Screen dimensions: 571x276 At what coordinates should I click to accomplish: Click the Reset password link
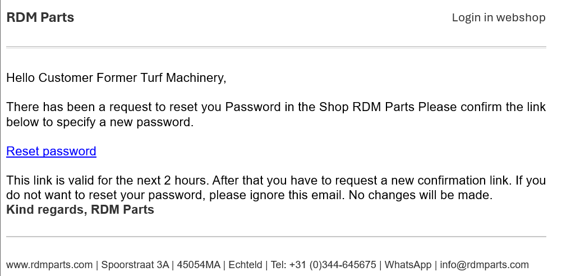coord(51,151)
